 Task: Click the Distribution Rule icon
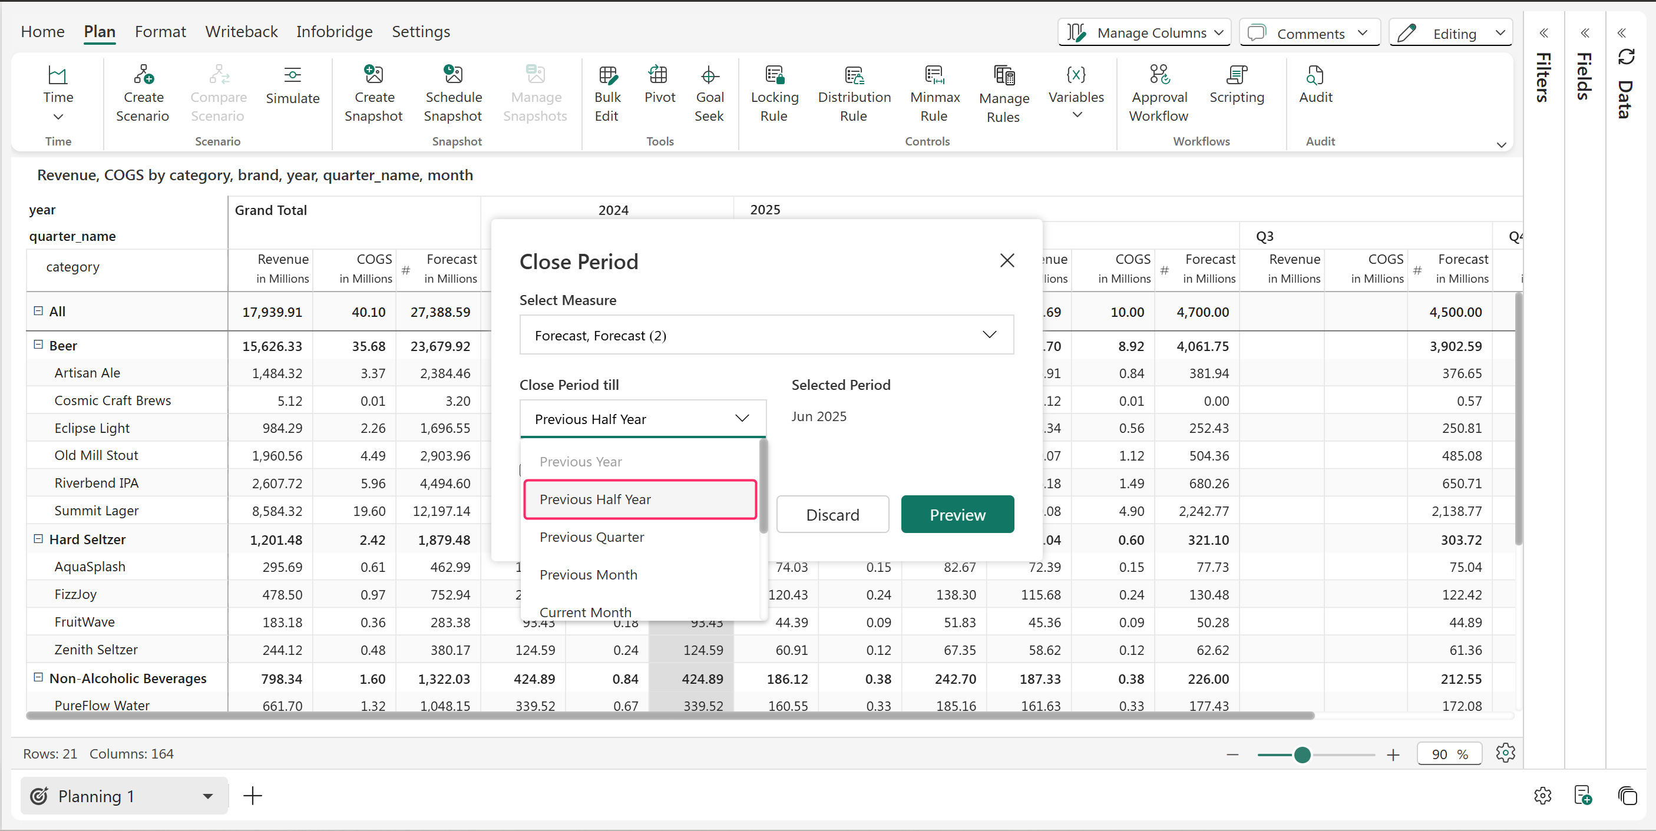tap(854, 75)
